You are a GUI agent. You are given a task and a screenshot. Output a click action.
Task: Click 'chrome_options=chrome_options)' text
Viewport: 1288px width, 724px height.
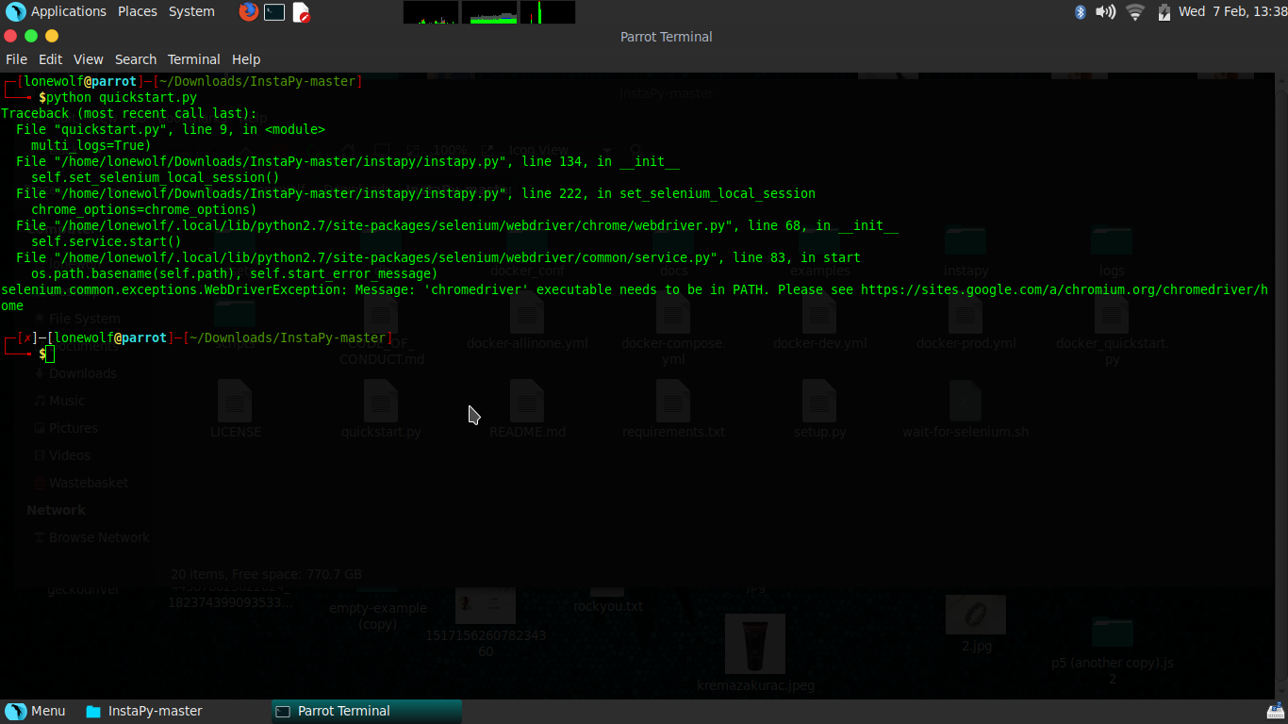[144, 209]
